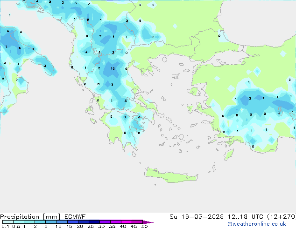Click the '15' legend scale value
This screenshot has width=296, height=228.
click(x=69, y=226)
